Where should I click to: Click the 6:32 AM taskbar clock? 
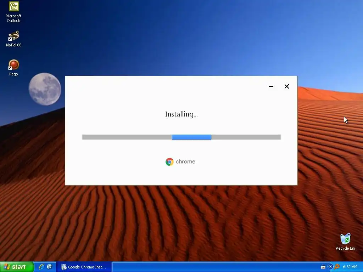[350, 267]
